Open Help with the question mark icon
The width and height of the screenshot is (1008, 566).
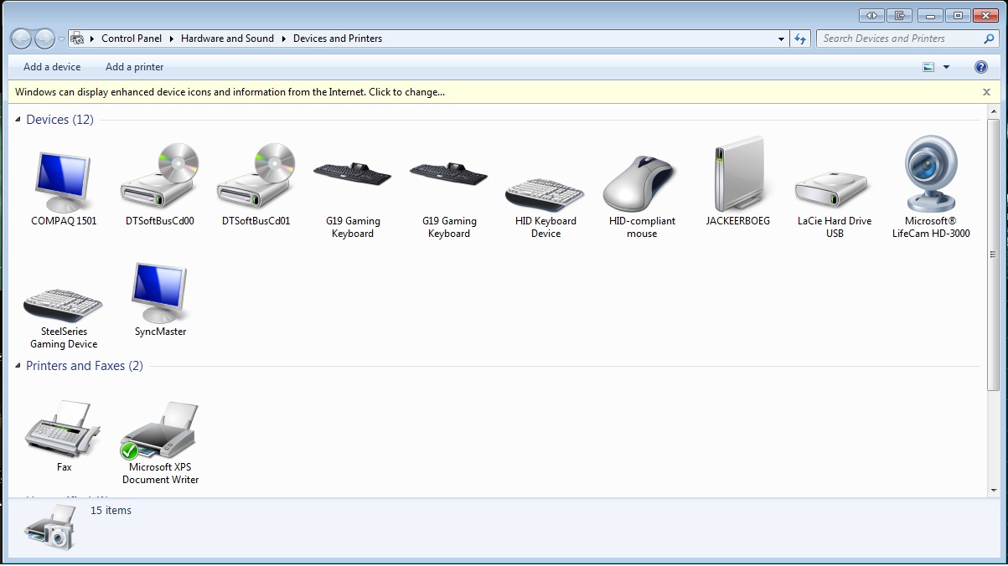click(x=981, y=67)
